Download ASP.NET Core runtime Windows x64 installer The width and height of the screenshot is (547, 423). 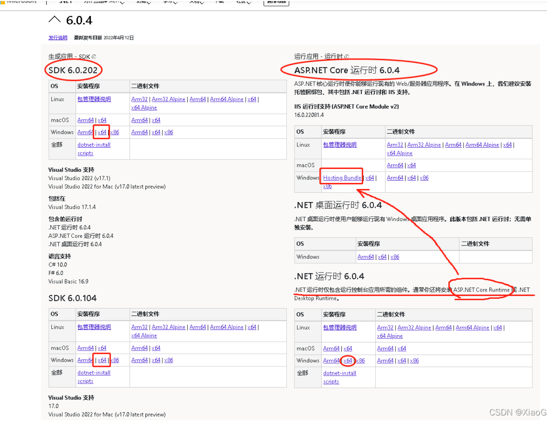click(x=370, y=178)
